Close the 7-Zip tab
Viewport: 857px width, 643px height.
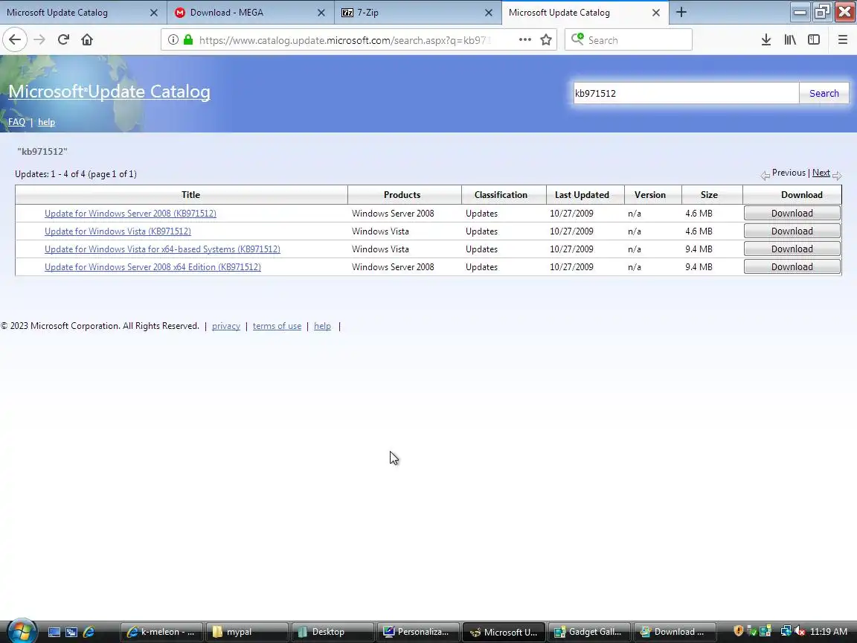(x=489, y=13)
